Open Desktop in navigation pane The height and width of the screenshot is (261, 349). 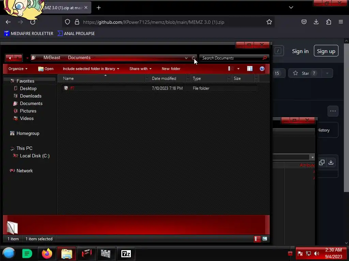pyautogui.click(x=28, y=88)
